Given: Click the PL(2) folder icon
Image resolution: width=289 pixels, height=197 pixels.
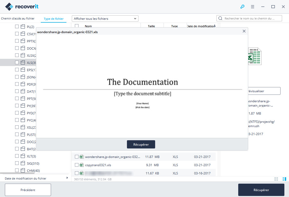Looking at the screenshot, I should point(23,27).
